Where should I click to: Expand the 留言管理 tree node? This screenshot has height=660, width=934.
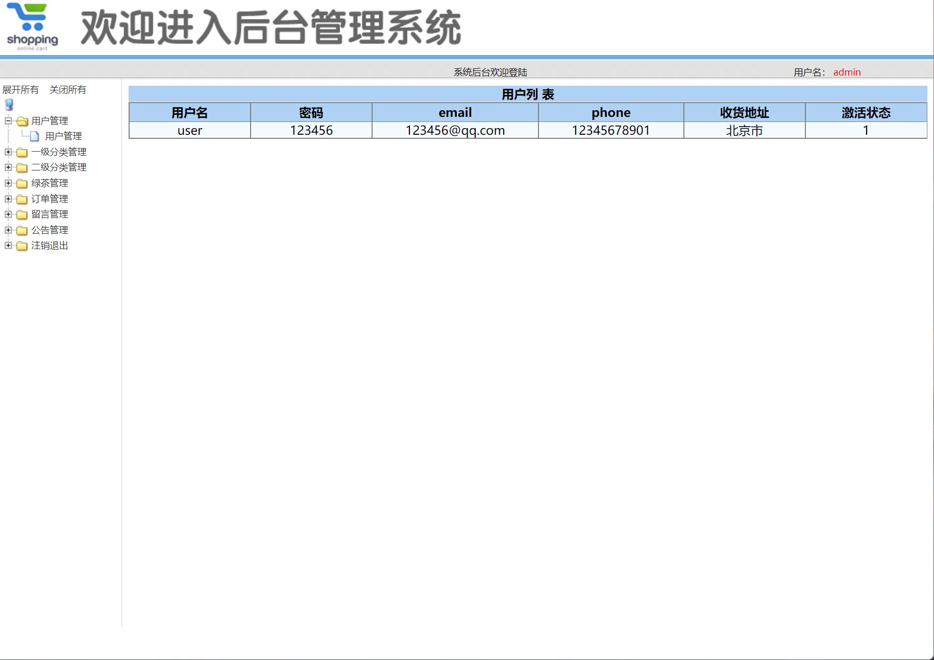7,214
